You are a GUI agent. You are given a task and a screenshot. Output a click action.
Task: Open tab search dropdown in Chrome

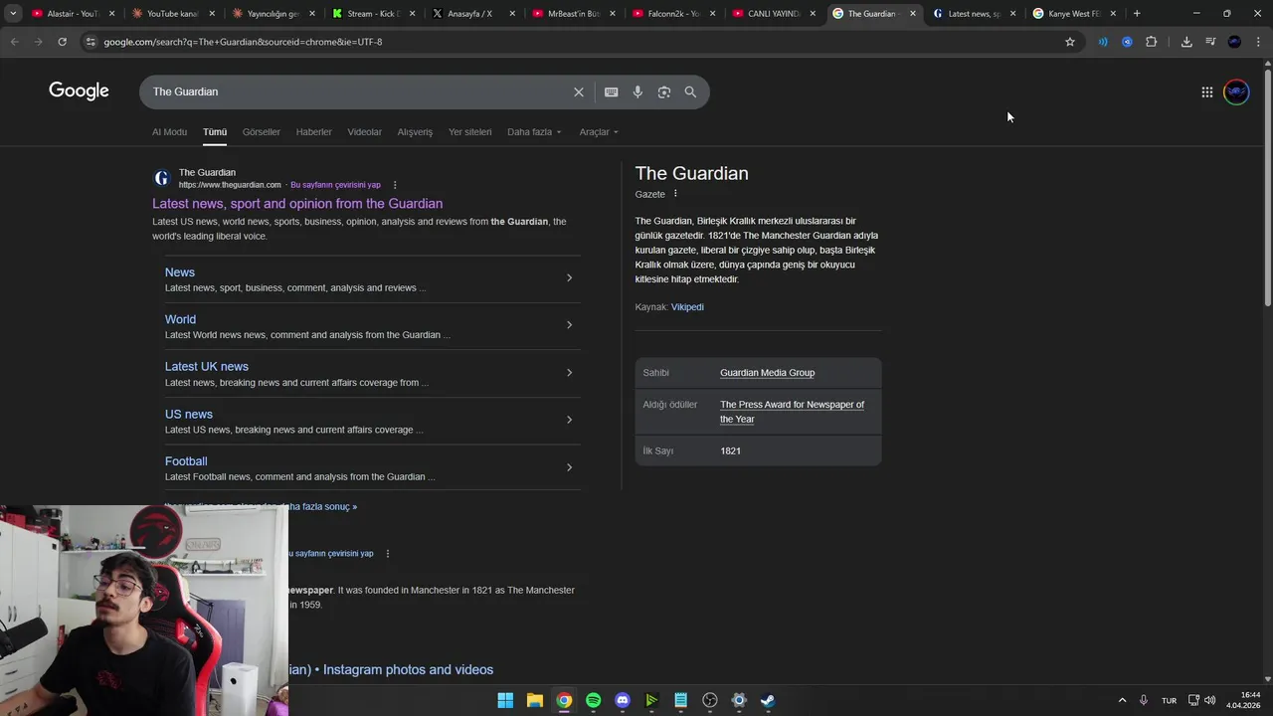coord(13,13)
